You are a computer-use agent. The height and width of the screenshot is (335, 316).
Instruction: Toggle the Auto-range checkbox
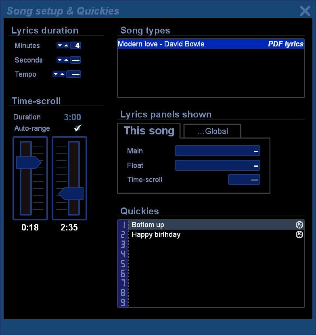(x=78, y=128)
